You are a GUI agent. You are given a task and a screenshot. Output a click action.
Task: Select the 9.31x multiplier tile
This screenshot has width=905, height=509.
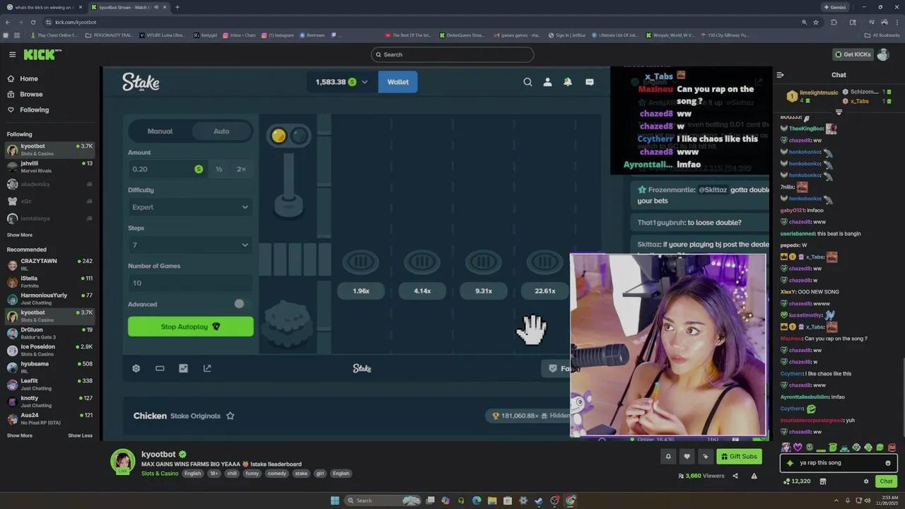point(484,291)
